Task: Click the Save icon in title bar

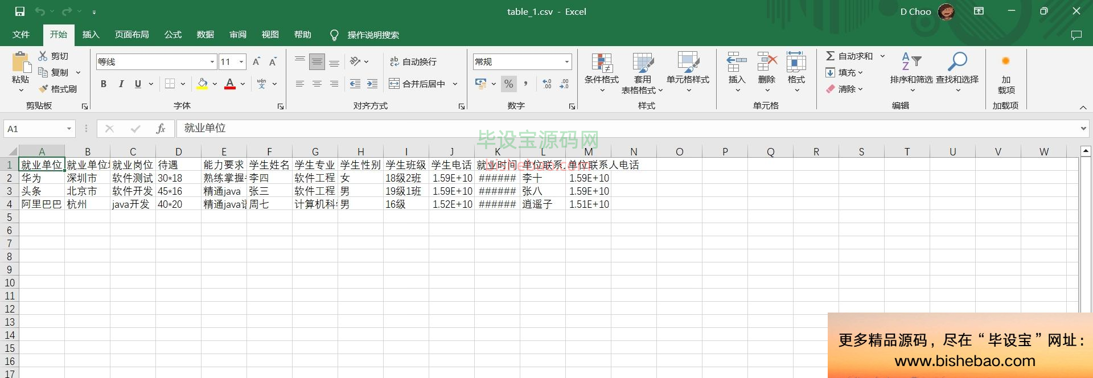Action: point(20,11)
